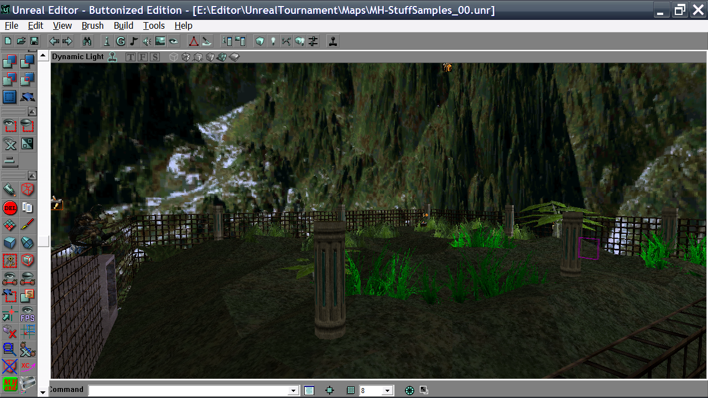Click the magnifier search list icon

(x=9, y=349)
